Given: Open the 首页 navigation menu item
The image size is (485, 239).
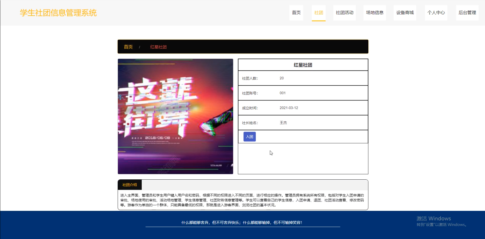Looking at the screenshot, I should tap(296, 13).
